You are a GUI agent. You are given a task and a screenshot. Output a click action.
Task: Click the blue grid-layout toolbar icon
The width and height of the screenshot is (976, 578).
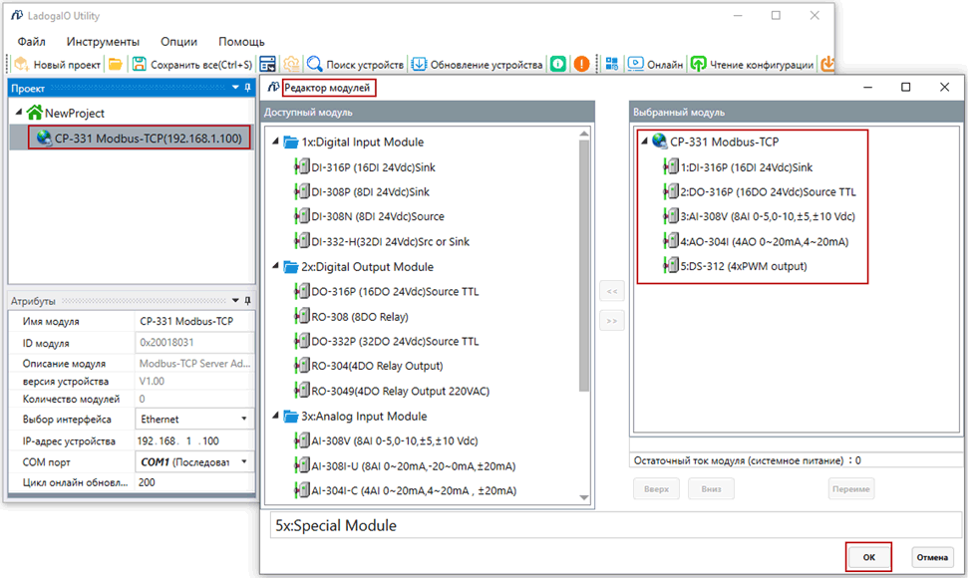[612, 64]
